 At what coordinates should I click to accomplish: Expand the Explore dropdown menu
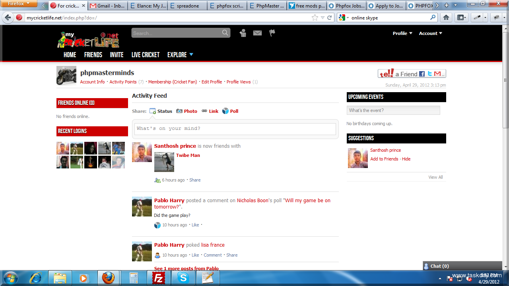point(180,55)
